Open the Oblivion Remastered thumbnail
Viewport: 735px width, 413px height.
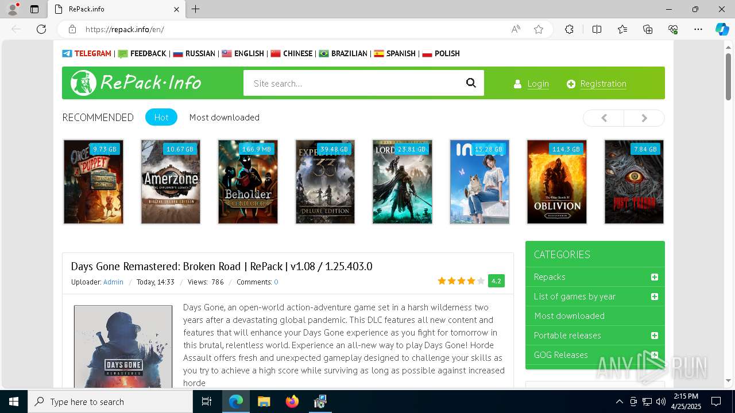pyautogui.click(x=557, y=182)
